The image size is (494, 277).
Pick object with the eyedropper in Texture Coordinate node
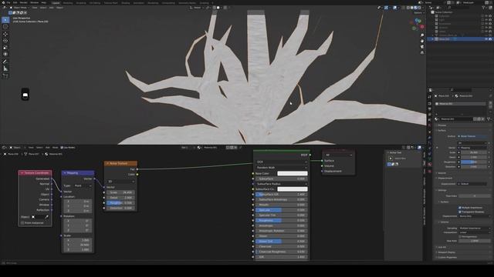46,217
